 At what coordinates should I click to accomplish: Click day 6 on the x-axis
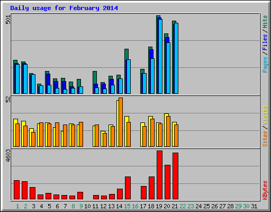click(x=57, y=206)
